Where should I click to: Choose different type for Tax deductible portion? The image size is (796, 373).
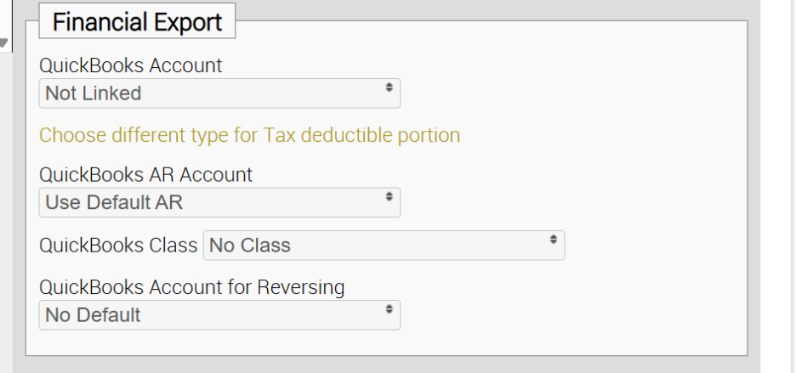[x=249, y=135]
